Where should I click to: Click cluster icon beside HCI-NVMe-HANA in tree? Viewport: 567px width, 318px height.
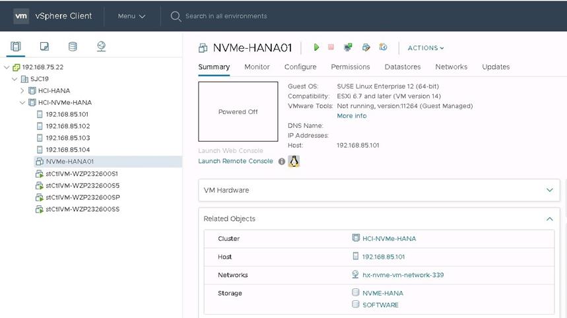pyautogui.click(x=32, y=103)
